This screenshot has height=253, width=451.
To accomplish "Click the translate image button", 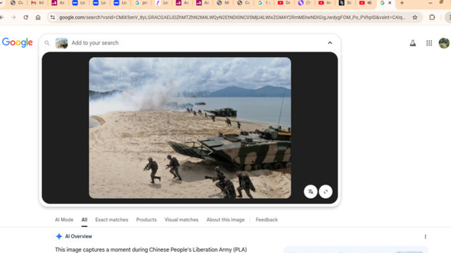I will 311,191.
